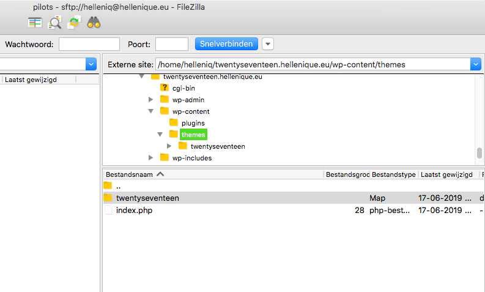Image resolution: width=485 pixels, height=292 pixels.
Task: Click the twentyseventeen row date 17-06-2019
Action: pyautogui.click(x=445, y=198)
